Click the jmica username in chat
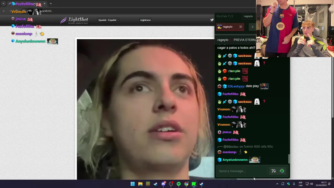Image resolution: width=334 pixels, height=188 pixels. (227, 132)
